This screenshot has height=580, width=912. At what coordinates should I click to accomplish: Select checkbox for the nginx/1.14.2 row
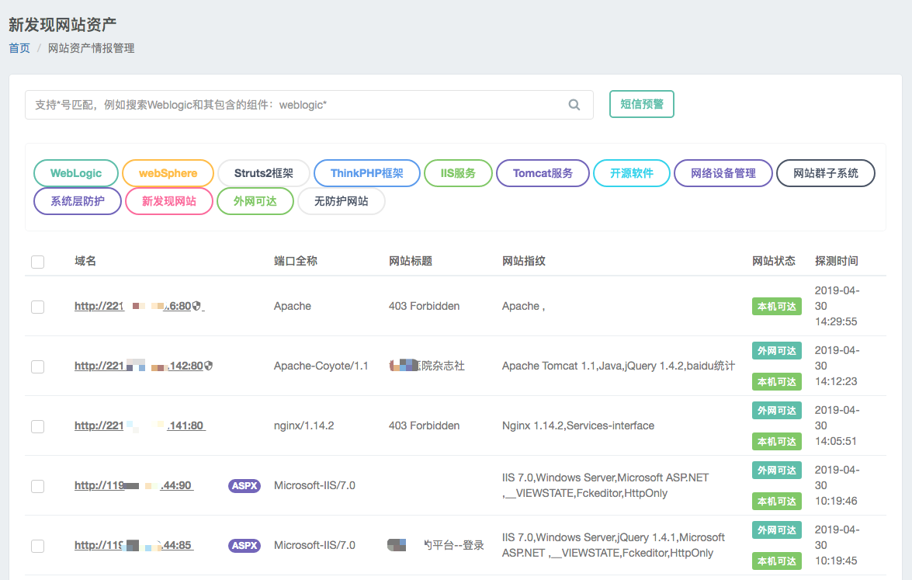coord(37,426)
